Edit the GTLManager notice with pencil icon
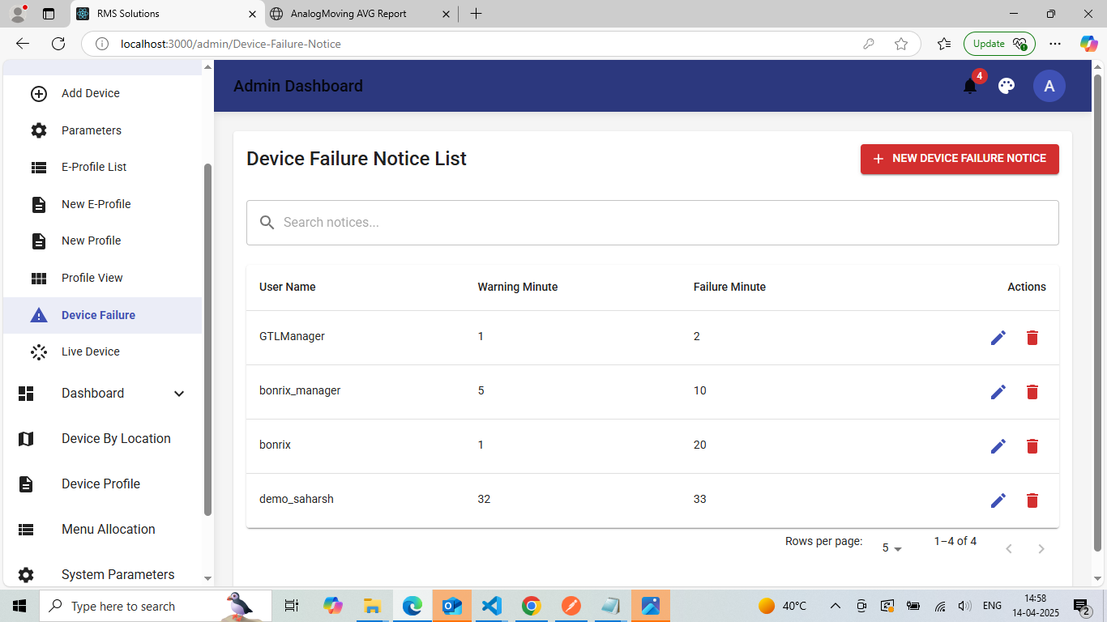This screenshot has height=622, width=1107. coord(998,337)
